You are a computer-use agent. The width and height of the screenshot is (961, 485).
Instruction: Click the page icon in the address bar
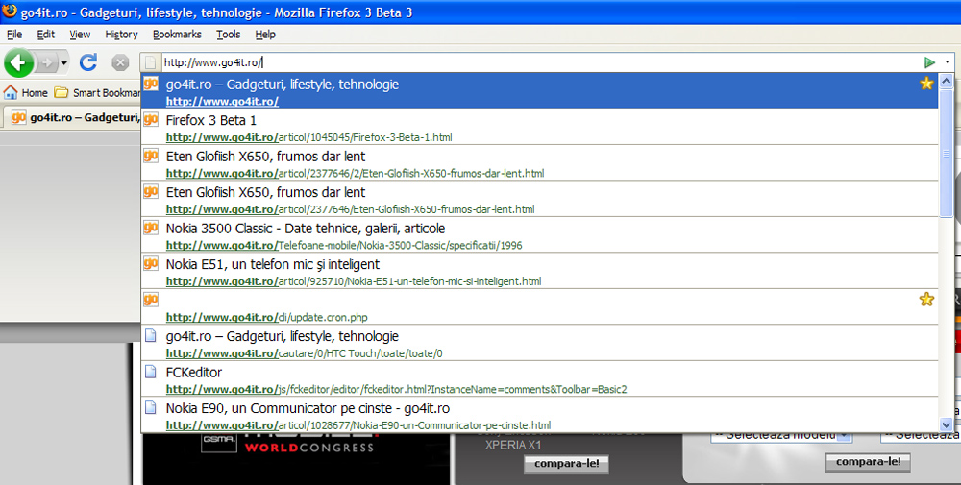point(150,62)
